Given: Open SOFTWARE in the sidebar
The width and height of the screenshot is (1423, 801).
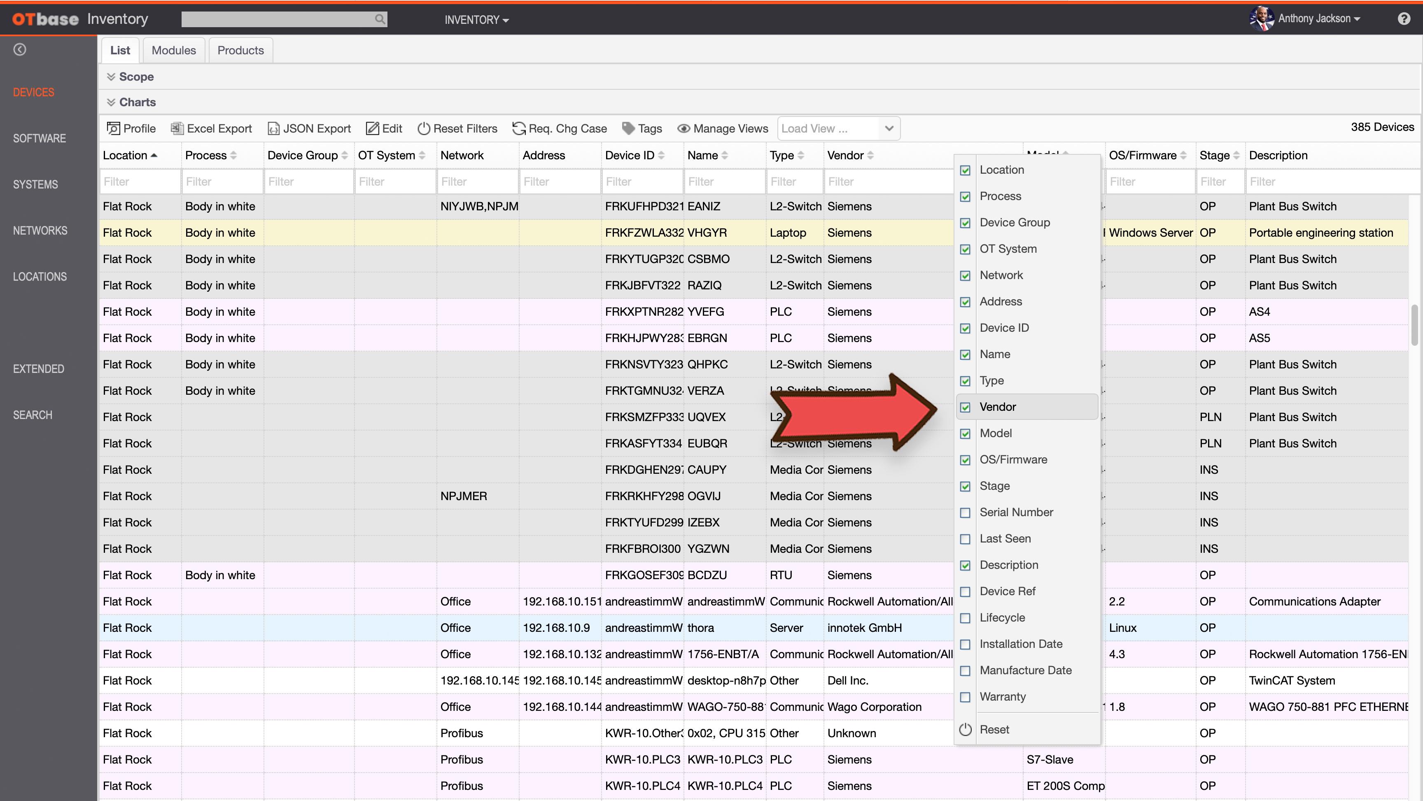Looking at the screenshot, I should point(39,139).
